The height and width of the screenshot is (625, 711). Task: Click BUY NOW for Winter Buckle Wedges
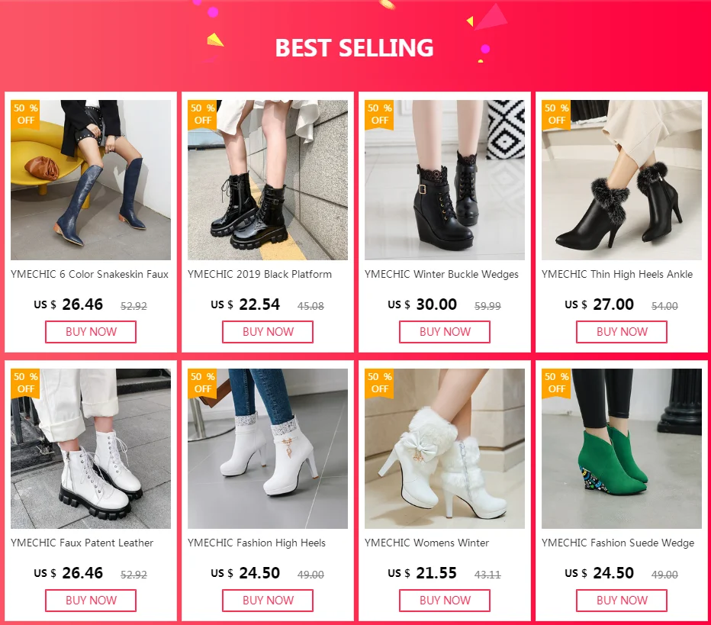444,332
